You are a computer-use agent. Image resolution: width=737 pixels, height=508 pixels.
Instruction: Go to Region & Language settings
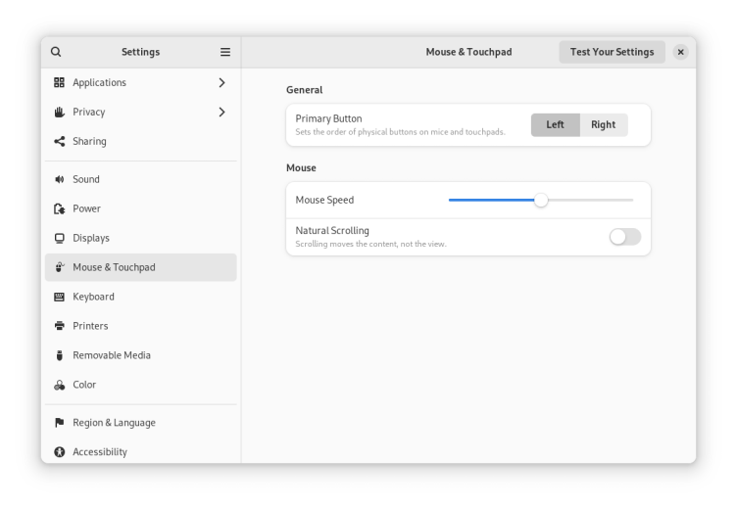coord(114,423)
